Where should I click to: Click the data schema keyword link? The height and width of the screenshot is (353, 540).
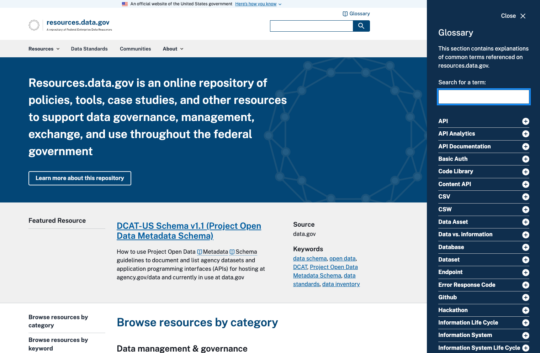pyautogui.click(x=310, y=258)
